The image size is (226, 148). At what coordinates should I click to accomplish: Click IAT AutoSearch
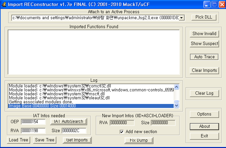point(69,122)
